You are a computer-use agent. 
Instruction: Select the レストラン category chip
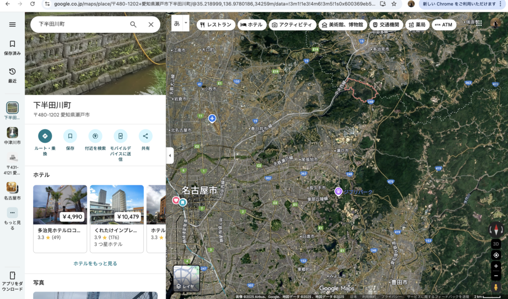216,25
